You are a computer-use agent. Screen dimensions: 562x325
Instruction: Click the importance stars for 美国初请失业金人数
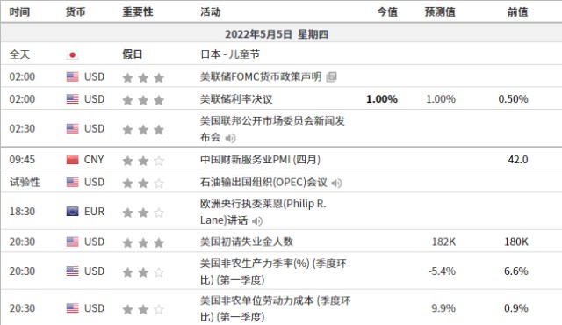pyautogui.click(x=143, y=242)
